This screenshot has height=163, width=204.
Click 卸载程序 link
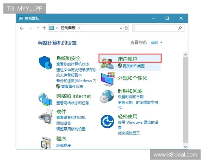tap(64, 145)
